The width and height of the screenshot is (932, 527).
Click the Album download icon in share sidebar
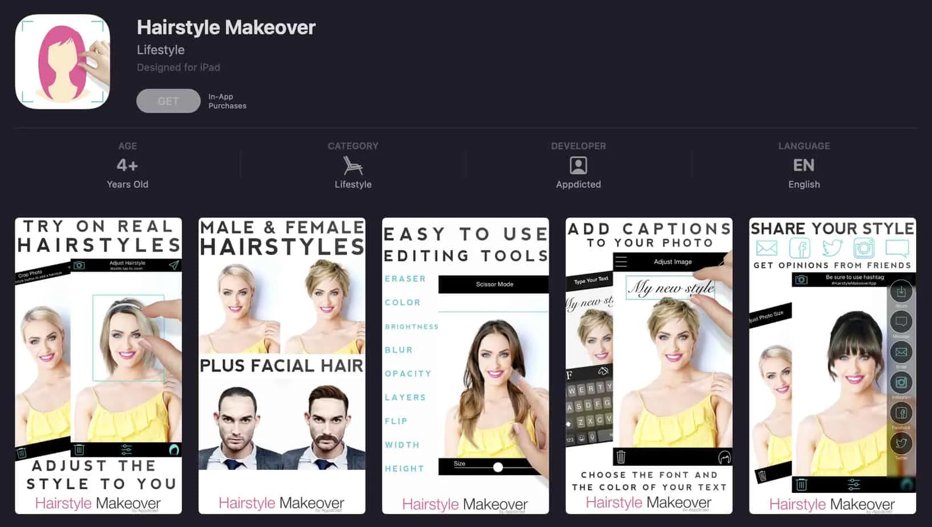901,292
